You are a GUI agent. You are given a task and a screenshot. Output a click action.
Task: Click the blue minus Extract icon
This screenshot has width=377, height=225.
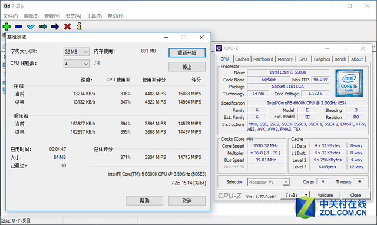[x=18, y=27]
